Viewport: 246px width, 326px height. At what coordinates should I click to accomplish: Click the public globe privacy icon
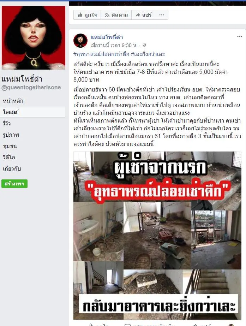(144, 45)
